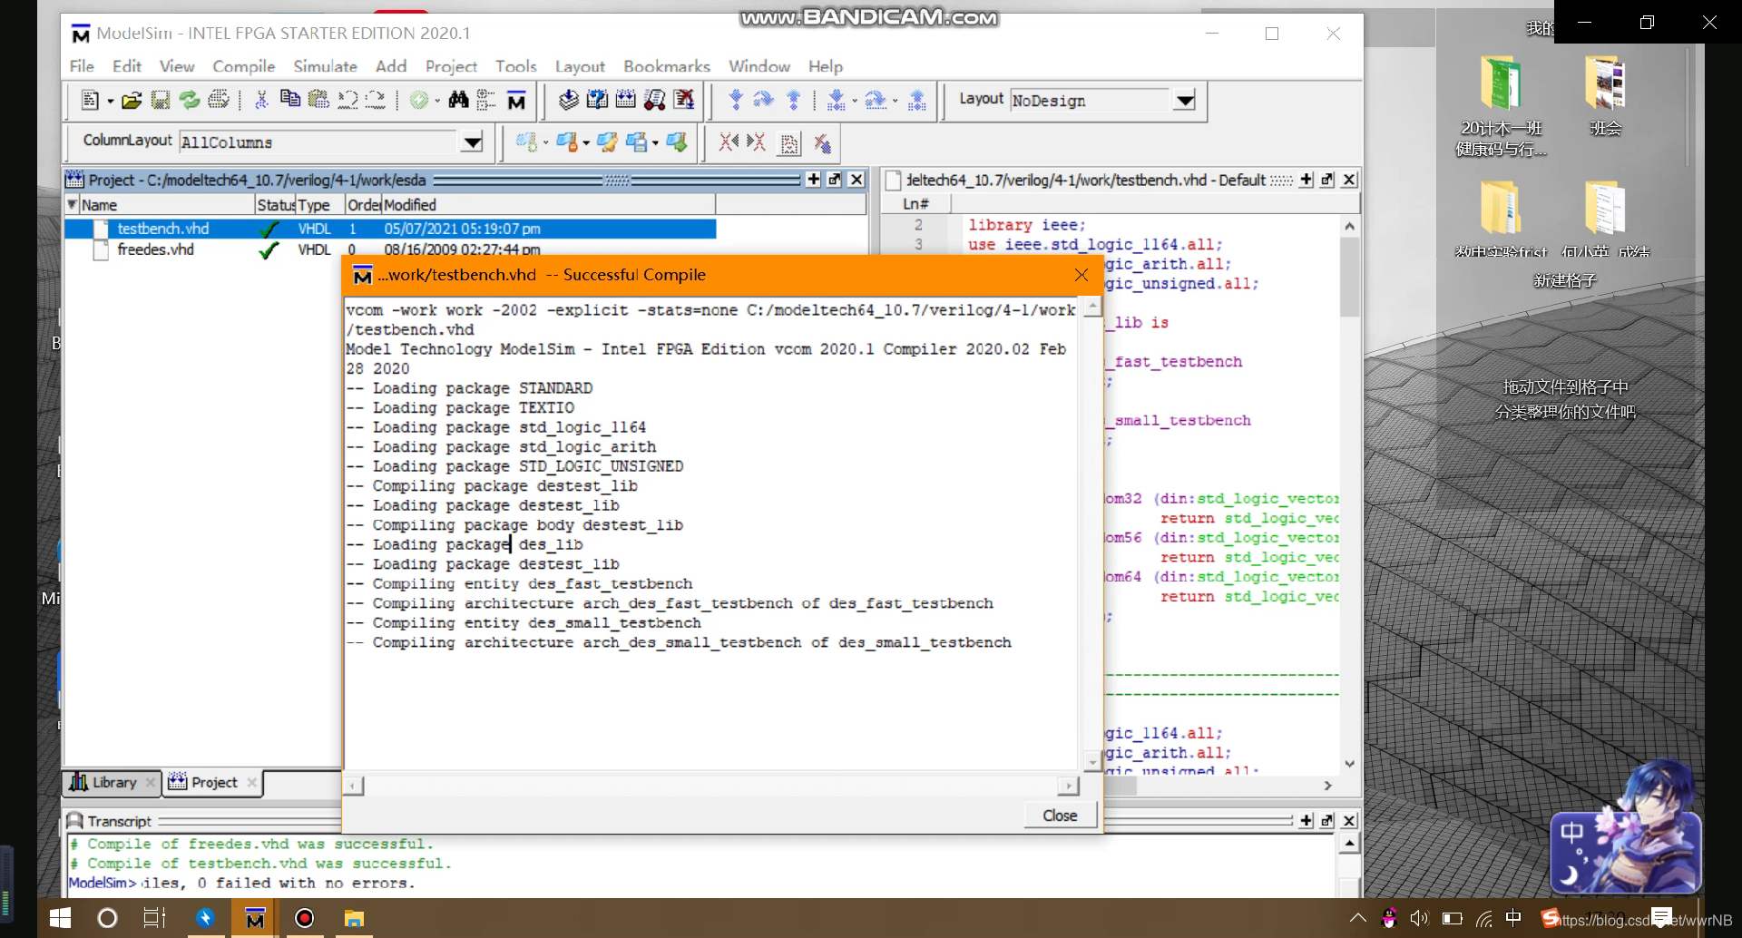
Task: Click the Undo toolbar icon
Action: tap(347, 100)
